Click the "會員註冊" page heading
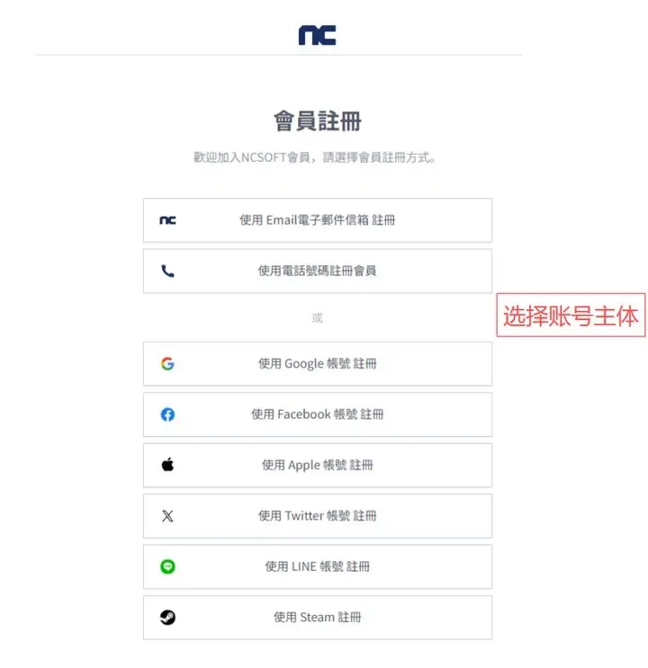Viewport: 648px width, 668px height. (x=317, y=121)
